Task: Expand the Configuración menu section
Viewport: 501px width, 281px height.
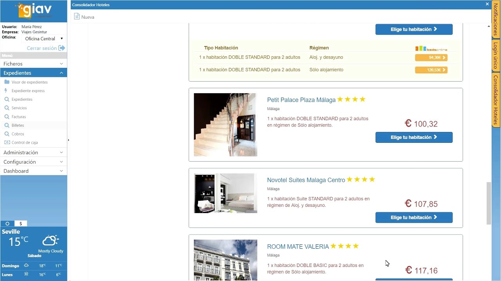Action: point(34,162)
